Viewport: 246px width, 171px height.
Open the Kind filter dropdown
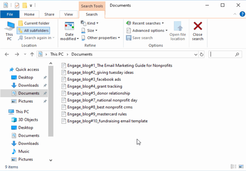pos(90,23)
